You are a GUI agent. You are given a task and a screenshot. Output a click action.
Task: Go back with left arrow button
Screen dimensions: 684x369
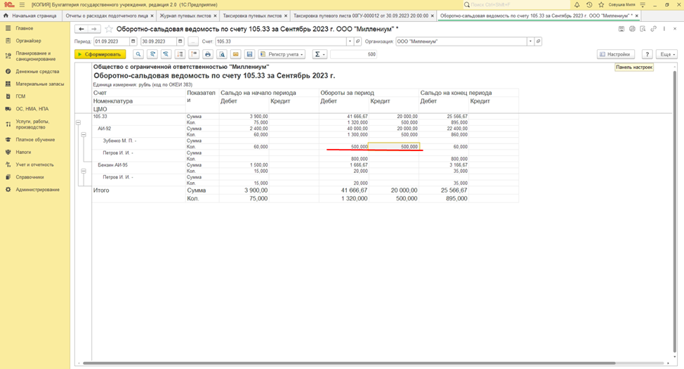pyautogui.click(x=81, y=29)
